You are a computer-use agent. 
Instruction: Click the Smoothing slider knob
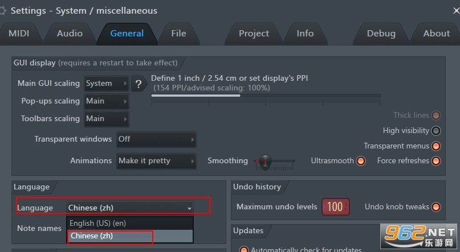tap(264, 162)
